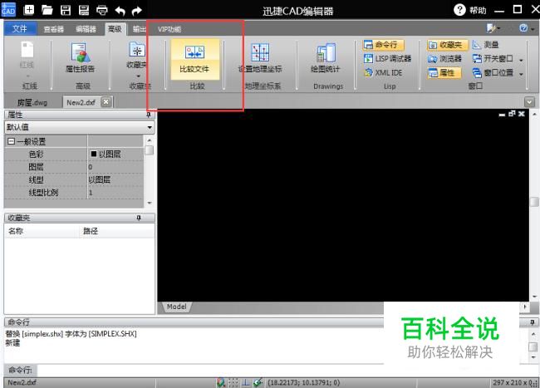540x388 pixels.
Task: Pin the 收藏夹 panel
Action: coord(139,218)
